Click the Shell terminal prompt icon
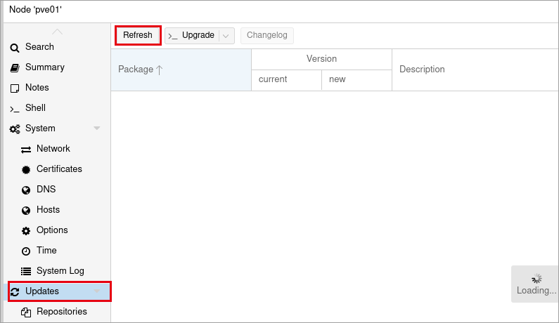Image resolution: width=559 pixels, height=323 pixels. point(15,109)
